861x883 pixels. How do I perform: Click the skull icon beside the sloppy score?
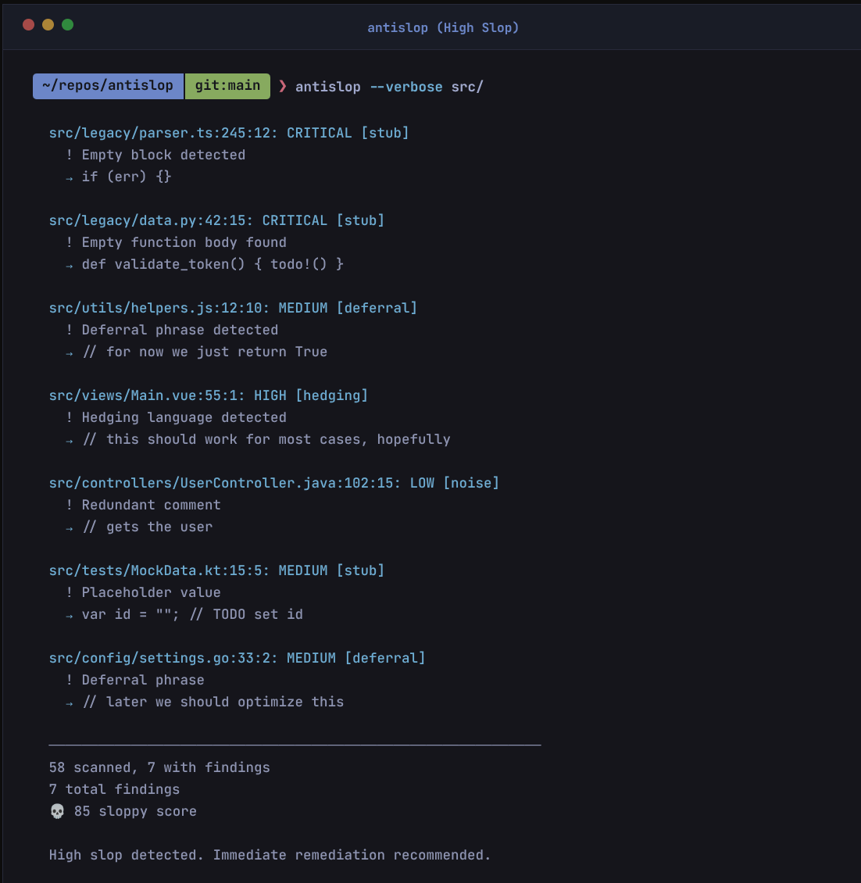tap(56, 811)
